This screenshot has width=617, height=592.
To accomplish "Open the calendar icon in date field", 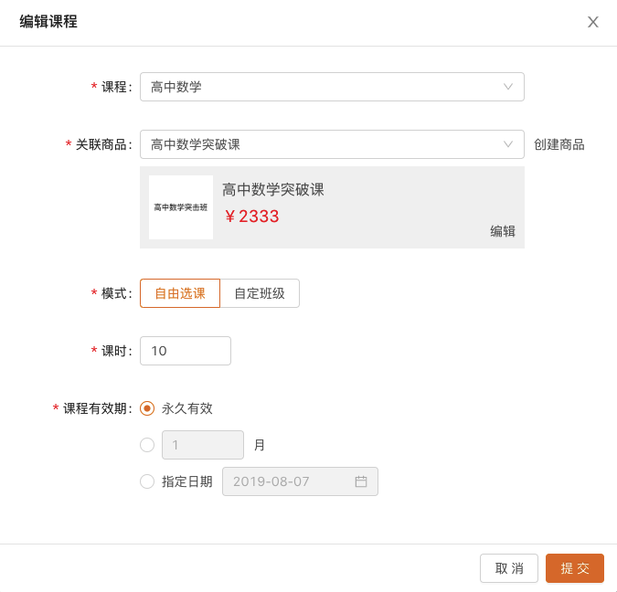I will pyautogui.click(x=361, y=481).
